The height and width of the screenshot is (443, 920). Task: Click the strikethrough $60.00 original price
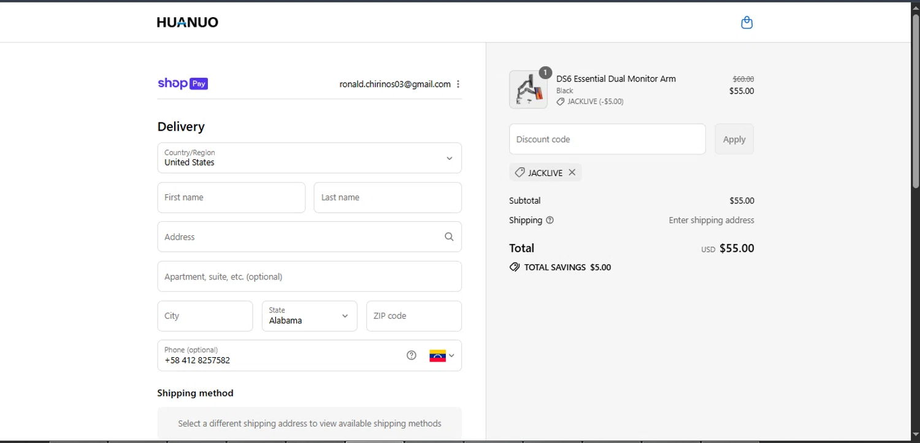coord(743,79)
